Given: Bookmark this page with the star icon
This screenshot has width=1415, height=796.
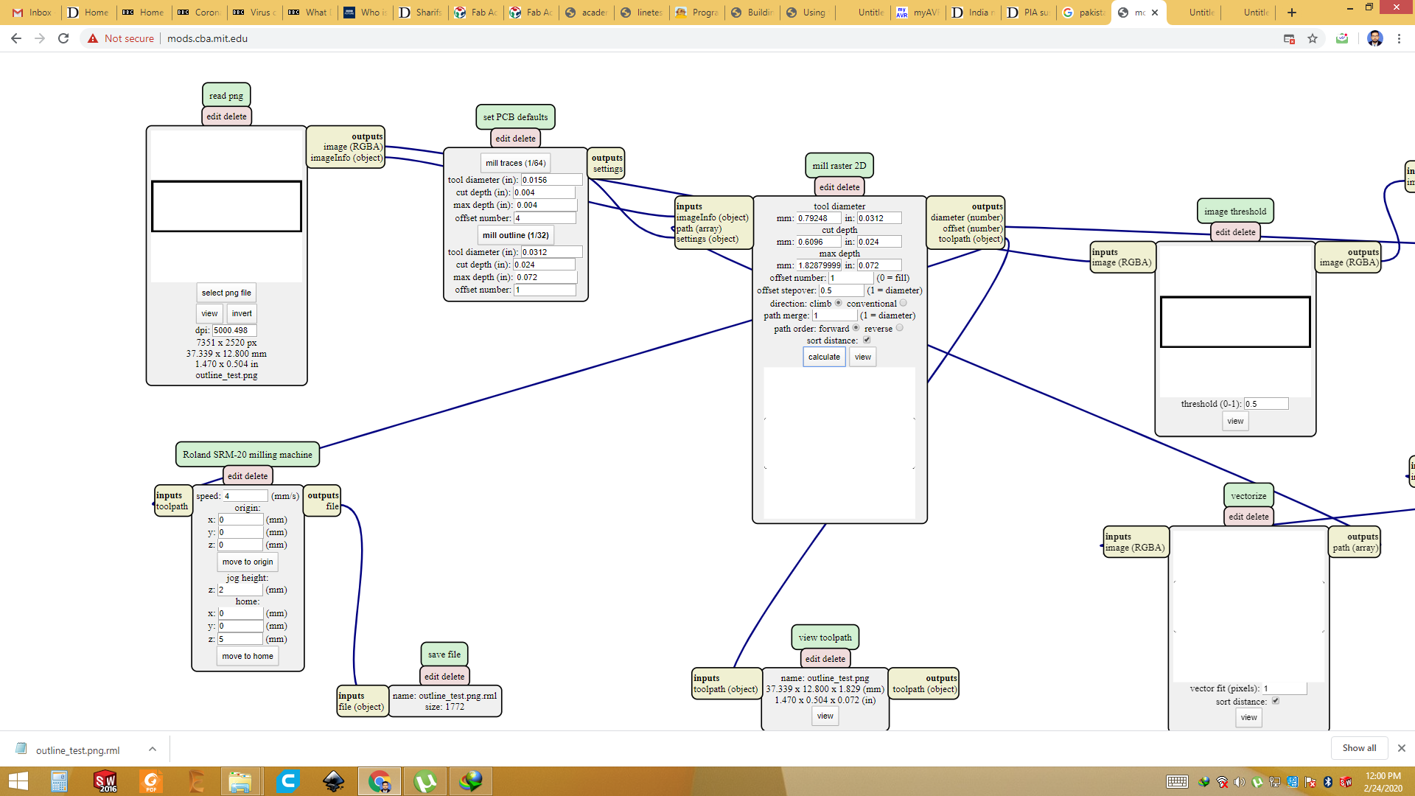Looking at the screenshot, I should tap(1313, 38).
